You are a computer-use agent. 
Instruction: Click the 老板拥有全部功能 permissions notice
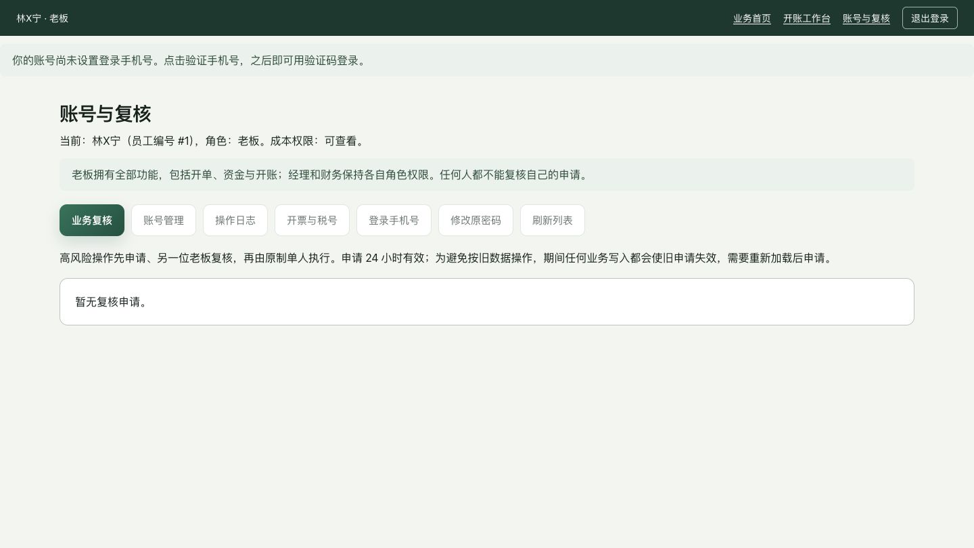point(487,175)
